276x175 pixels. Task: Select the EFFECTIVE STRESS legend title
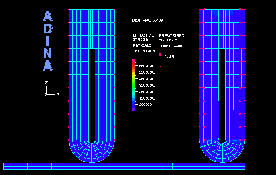point(143,37)
